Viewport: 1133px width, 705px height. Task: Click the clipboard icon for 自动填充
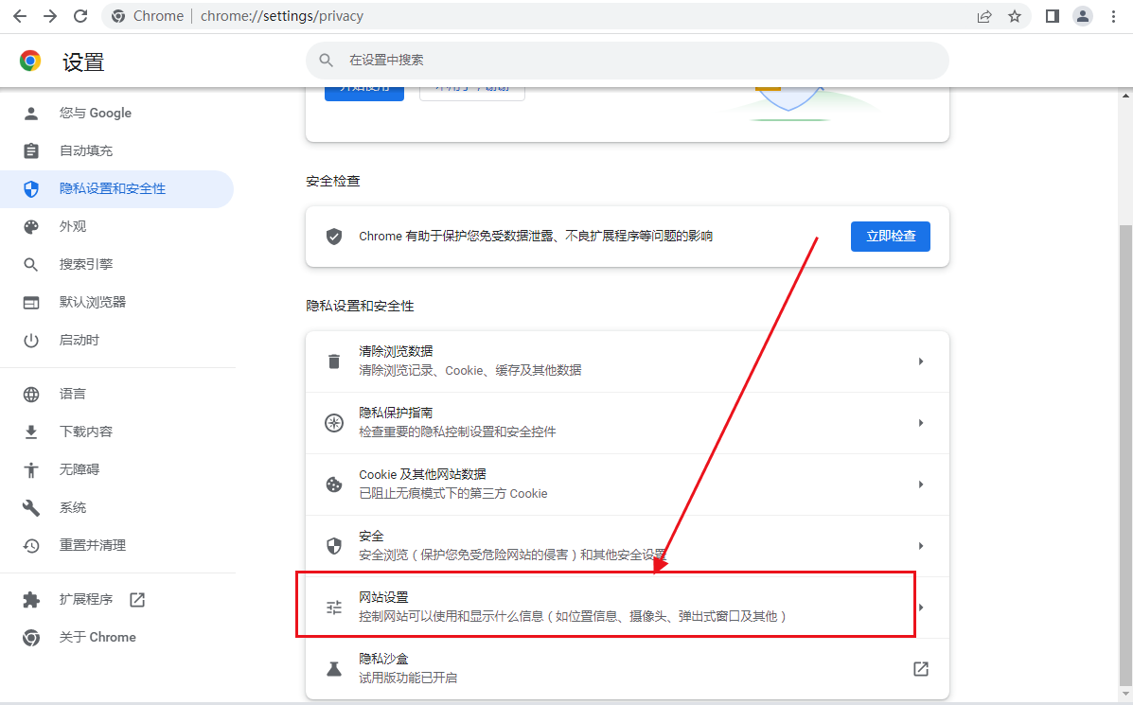pyautogui.click(x=31, y=151)
